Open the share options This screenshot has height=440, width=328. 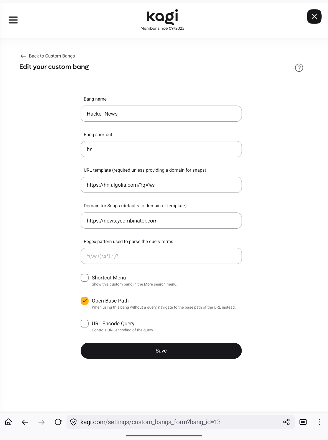286,422
